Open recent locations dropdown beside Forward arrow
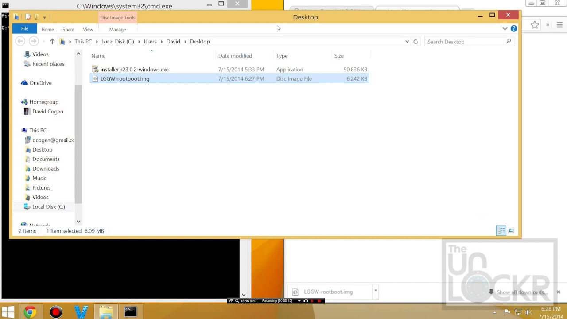The image size is (567, 319). pyautogui.click(x=43, y=42)
